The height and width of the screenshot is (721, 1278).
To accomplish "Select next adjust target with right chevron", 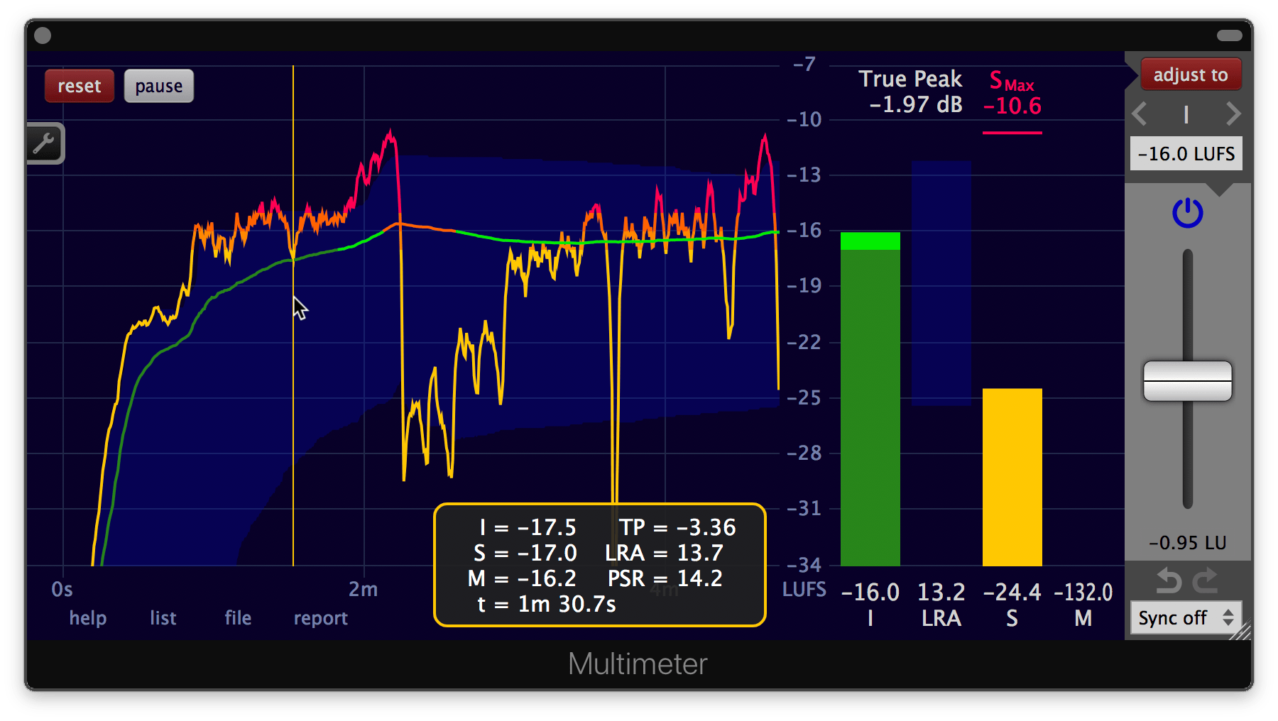I will [1233, 114].
